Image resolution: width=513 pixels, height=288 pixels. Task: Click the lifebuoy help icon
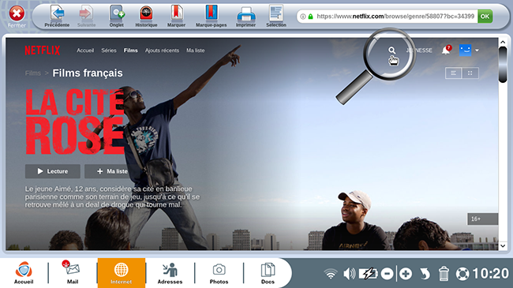(462, 274)
